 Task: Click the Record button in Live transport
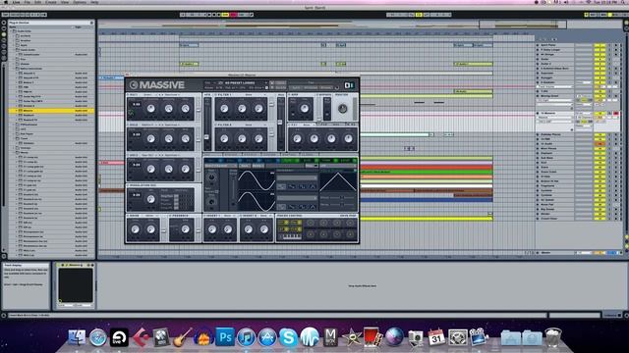pos(219,15)
